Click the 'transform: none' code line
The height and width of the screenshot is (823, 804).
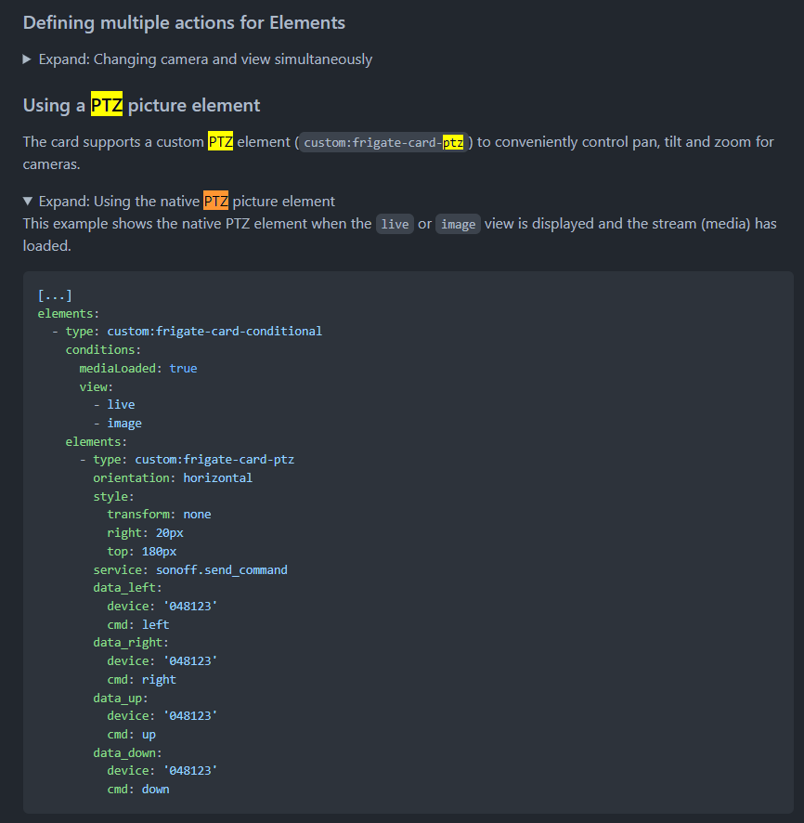pyautogui.click(x=159, y=515)
